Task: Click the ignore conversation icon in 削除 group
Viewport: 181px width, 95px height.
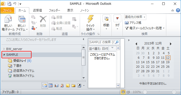Action: tap(33, 17)
